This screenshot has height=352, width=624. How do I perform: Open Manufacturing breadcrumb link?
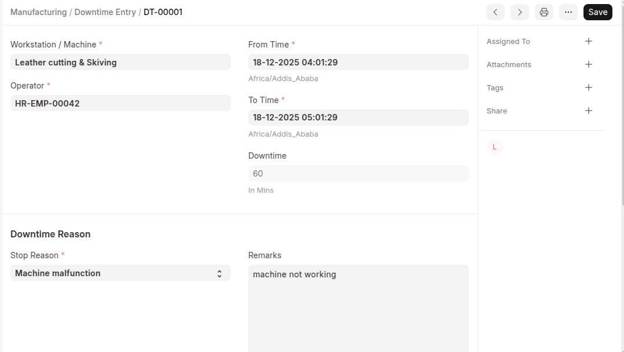38,12
